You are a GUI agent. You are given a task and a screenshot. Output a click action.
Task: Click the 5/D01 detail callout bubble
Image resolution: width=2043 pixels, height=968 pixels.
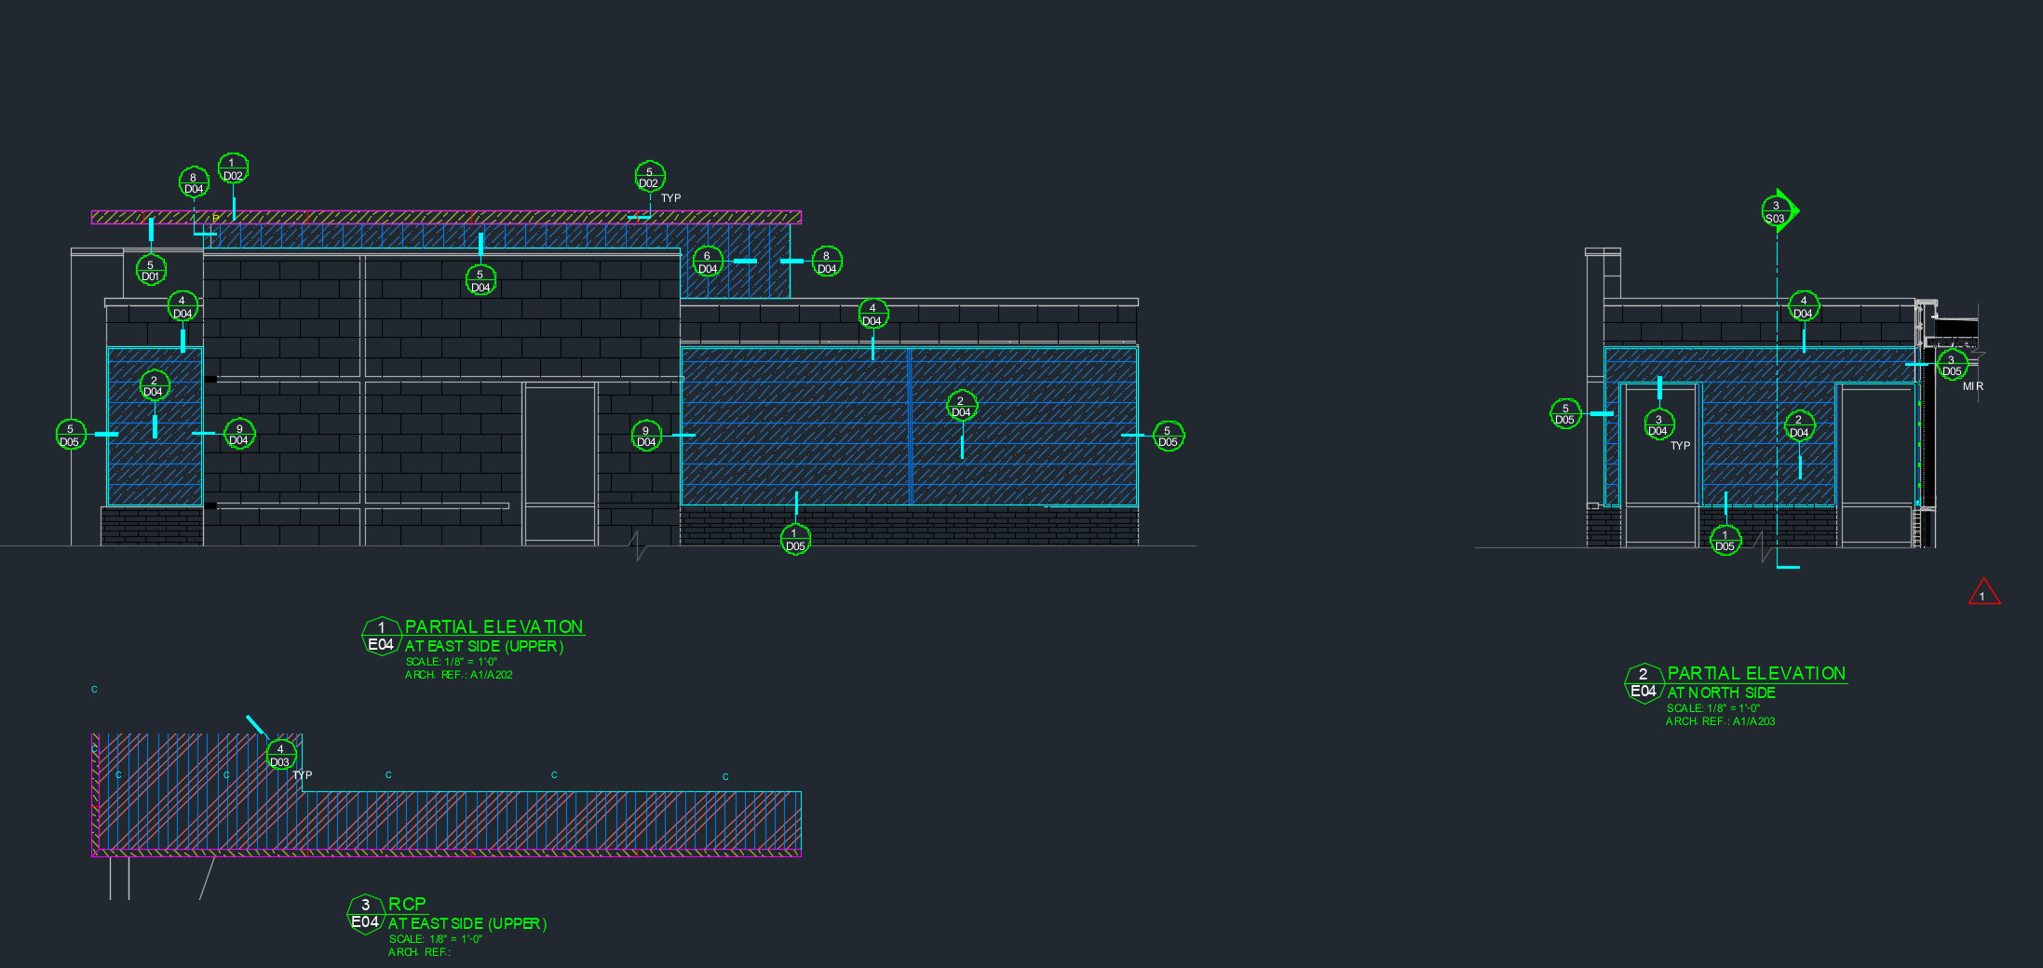pos(151,270)
